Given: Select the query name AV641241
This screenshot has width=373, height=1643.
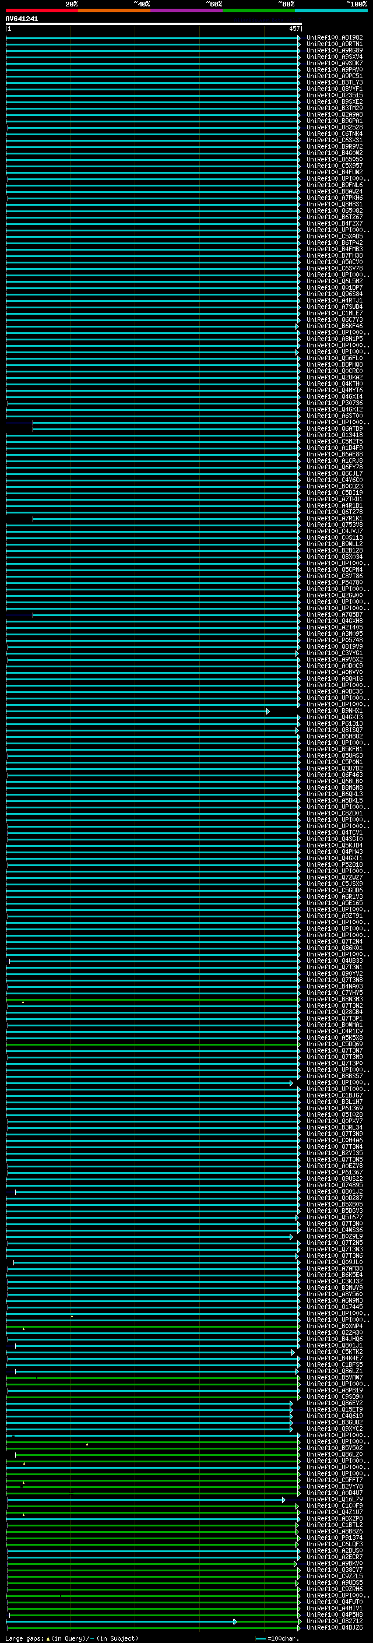Looking at the screenshot, I should click(22, 19).
